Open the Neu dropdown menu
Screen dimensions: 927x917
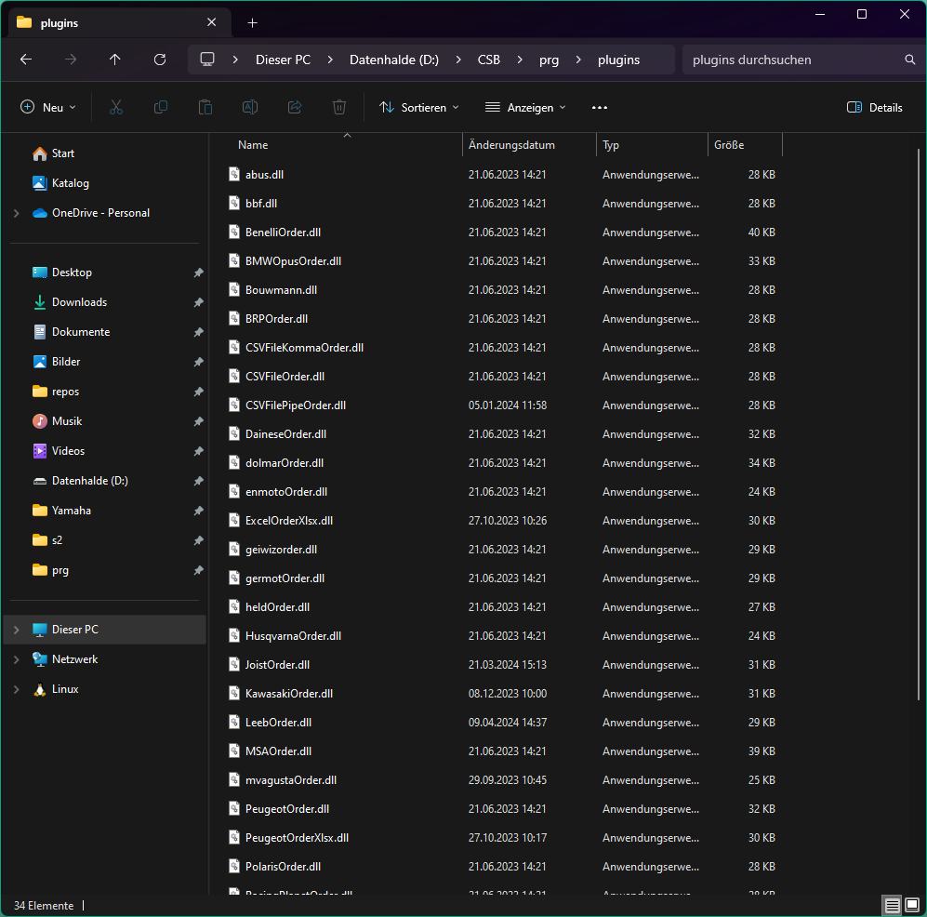pos(48,107)
